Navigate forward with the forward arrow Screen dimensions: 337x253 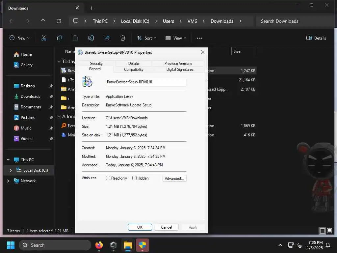[27, 21]
